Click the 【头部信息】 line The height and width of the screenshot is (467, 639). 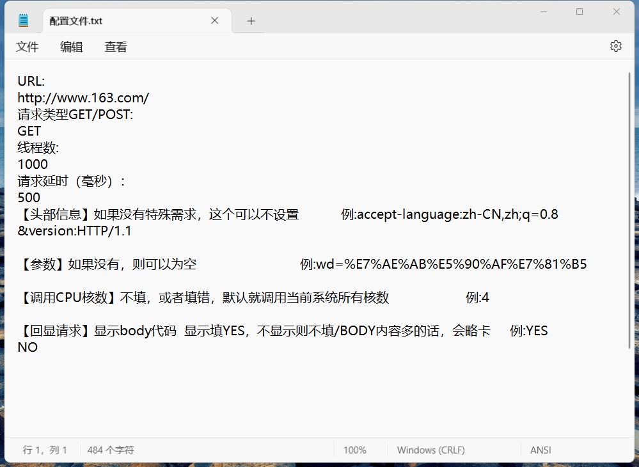coord(288,214)
